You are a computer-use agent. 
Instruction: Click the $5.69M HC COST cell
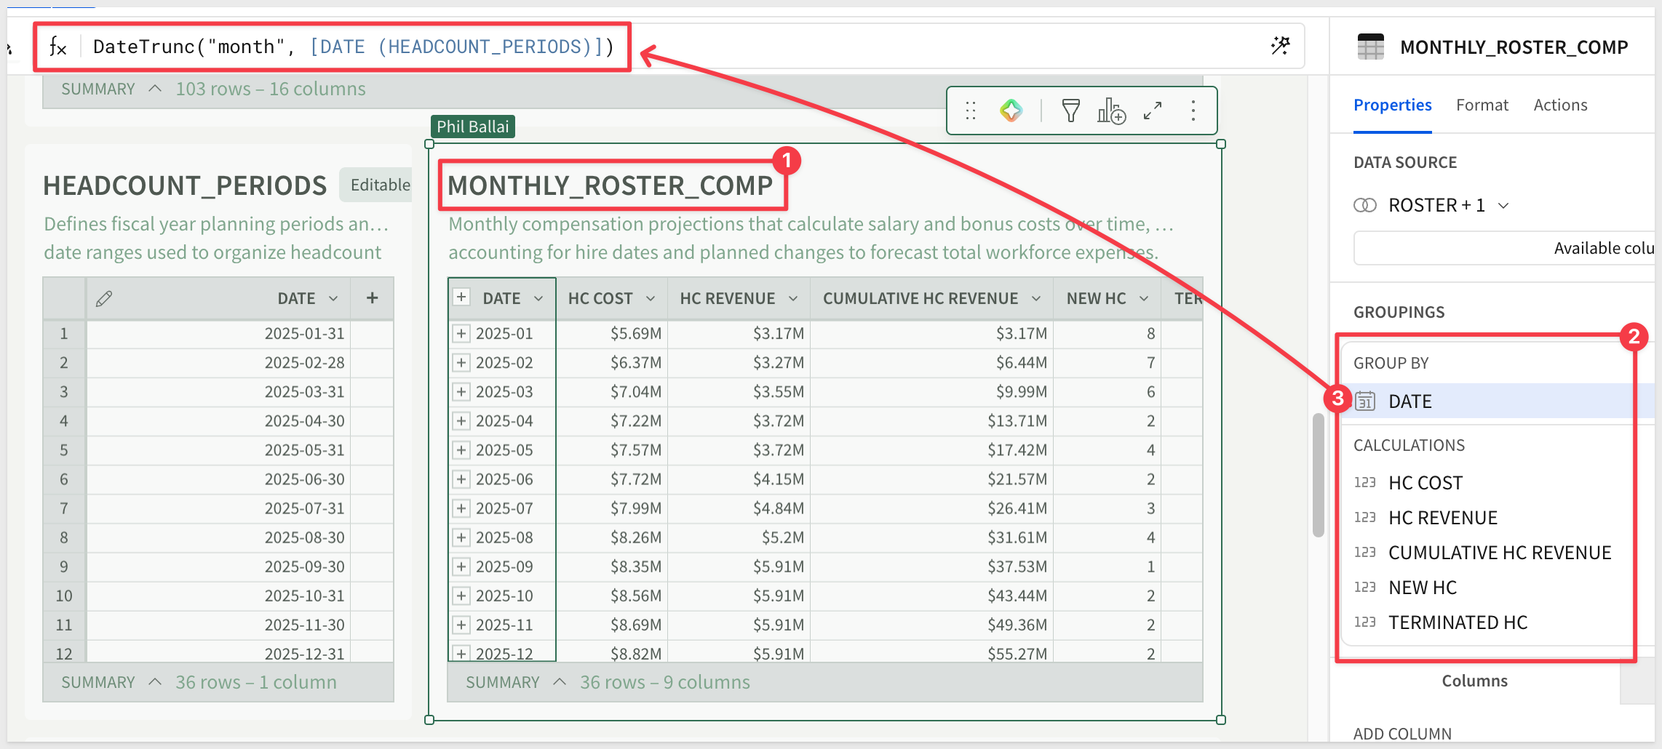611,334
